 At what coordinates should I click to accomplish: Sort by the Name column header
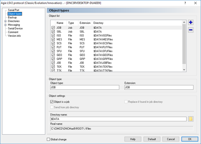pyautogui.click(x=61, y=23)
